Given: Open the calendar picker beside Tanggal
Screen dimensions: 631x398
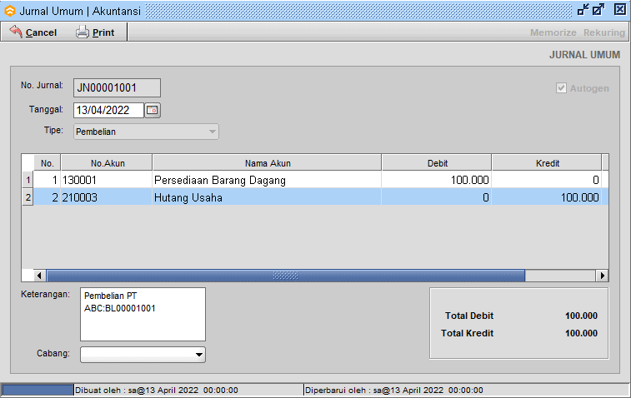Looking at the screenshot, I should (x=152, y=110).
